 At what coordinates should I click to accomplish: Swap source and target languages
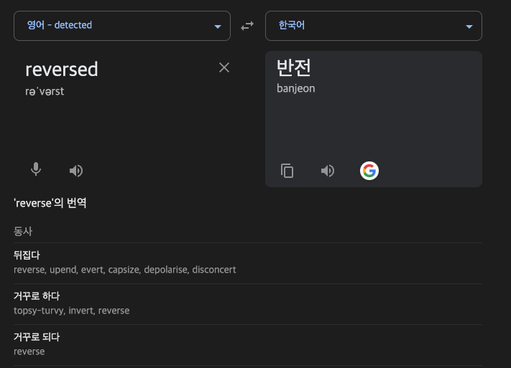247,26
